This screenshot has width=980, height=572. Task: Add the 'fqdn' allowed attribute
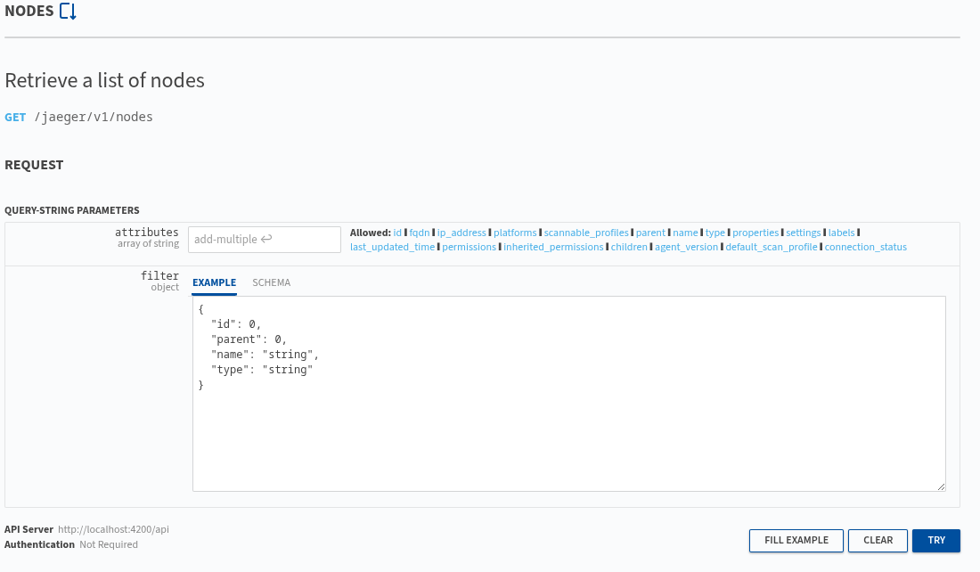[419, 233]
